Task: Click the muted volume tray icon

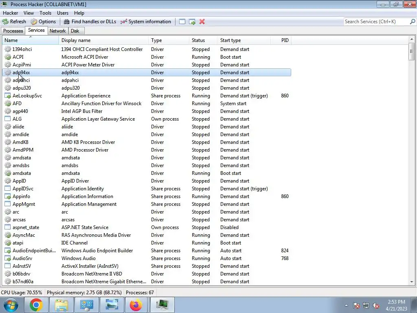Action: (376, 306)
